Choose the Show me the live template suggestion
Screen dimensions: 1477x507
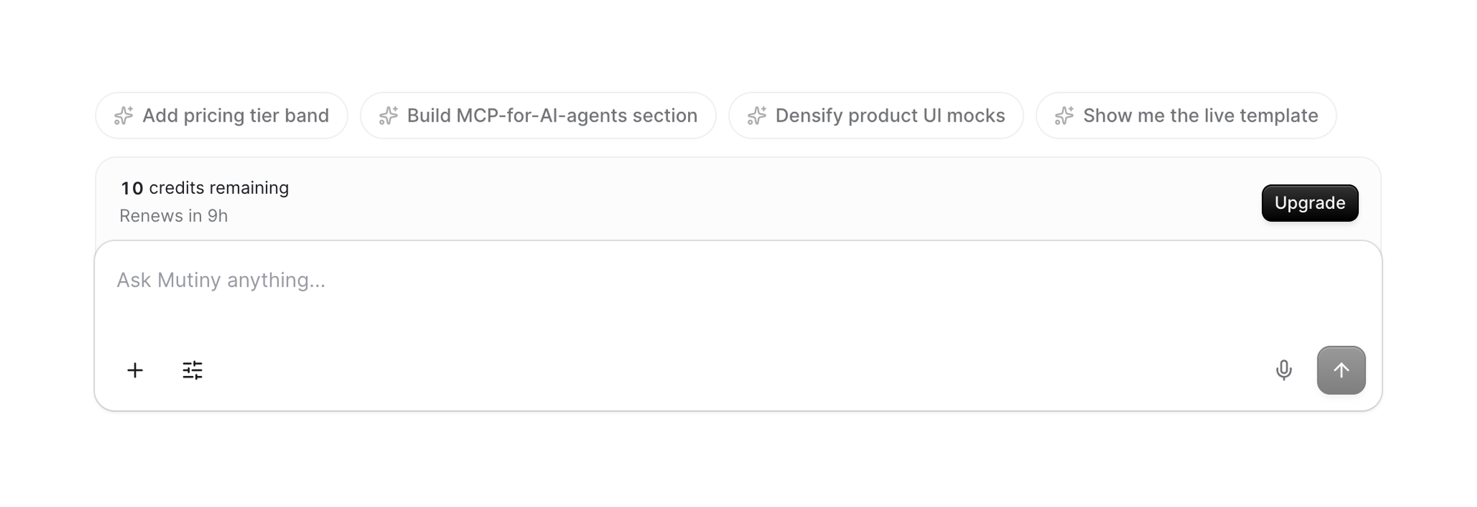(x=1186, y=116)
